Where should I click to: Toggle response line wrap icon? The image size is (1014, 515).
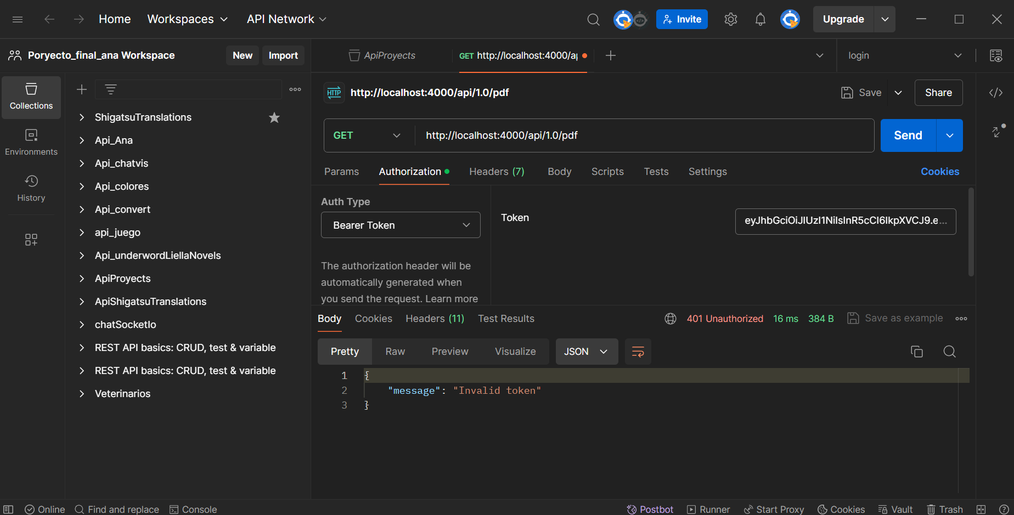click(638, 352)
